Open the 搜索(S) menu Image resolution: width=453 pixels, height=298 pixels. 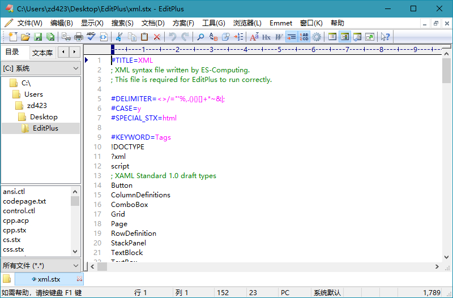[x=122, y=23]
